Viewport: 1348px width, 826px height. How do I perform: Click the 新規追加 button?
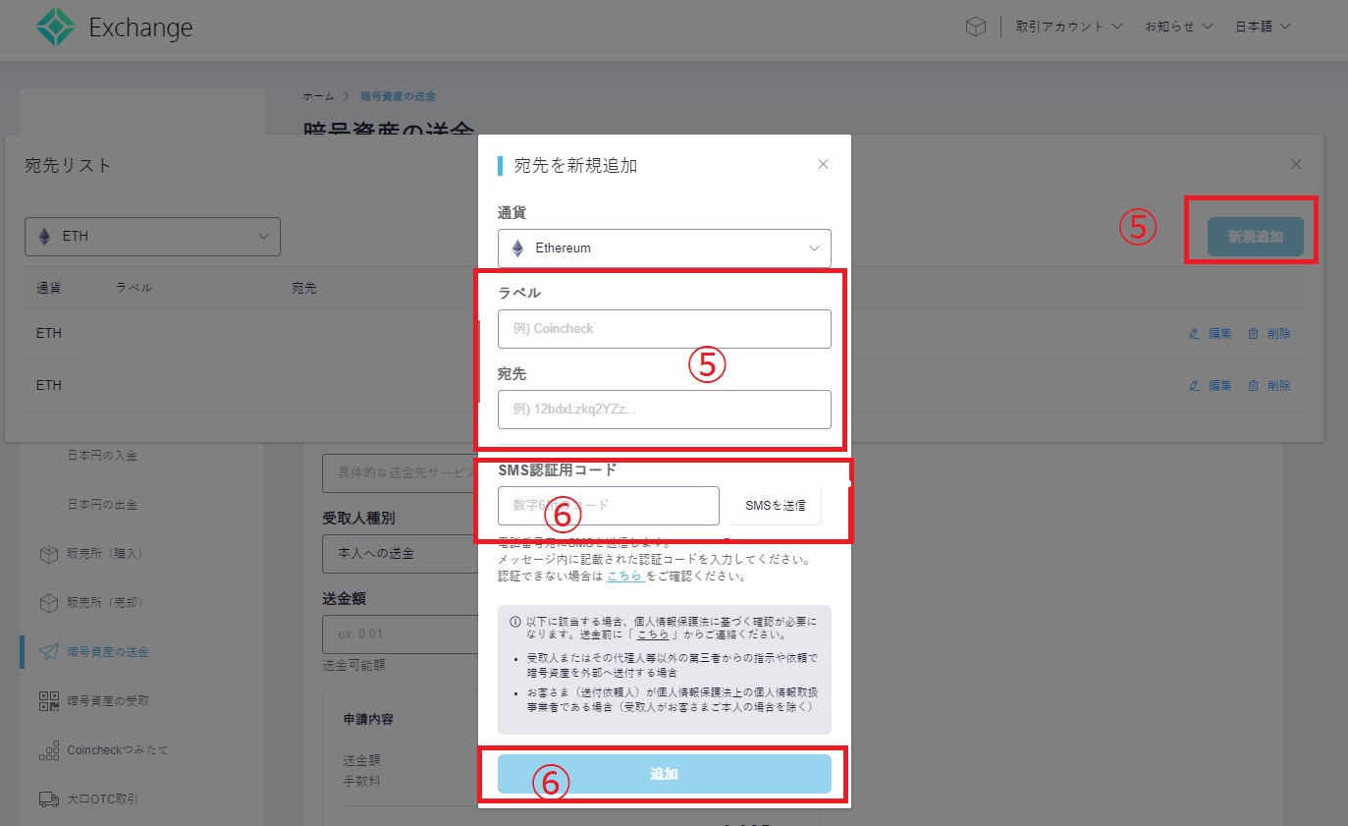[x=1256, y=237]
